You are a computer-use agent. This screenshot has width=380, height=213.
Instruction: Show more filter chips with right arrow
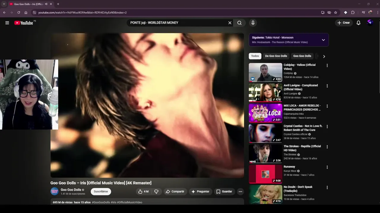coord(324,56)
